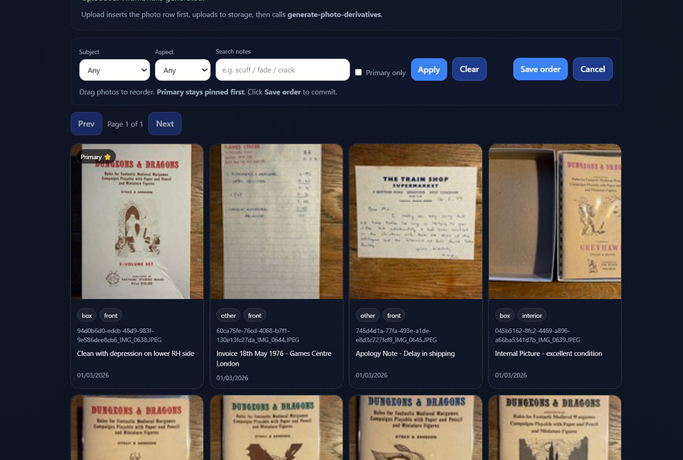Clear the current filters
The width and height of the screenshot is (683, 460).
coord(469,69)
